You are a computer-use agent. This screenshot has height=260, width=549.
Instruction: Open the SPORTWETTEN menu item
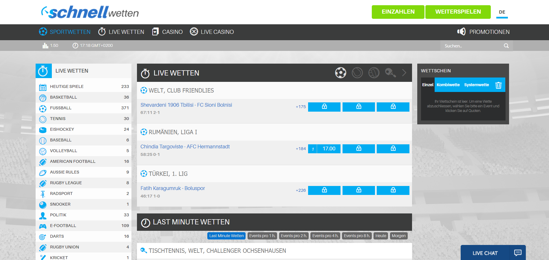point(65,32)
